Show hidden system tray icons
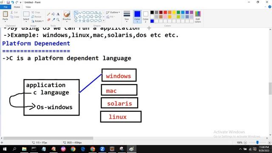This screenshot has width=272, height=153. pyautogui.click(x=240, y=149)
